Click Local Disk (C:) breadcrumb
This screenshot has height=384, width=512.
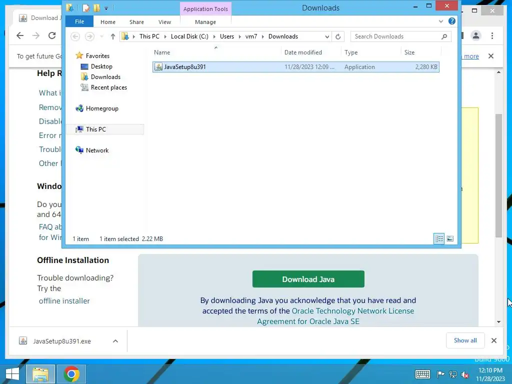[x=189, y=36]
